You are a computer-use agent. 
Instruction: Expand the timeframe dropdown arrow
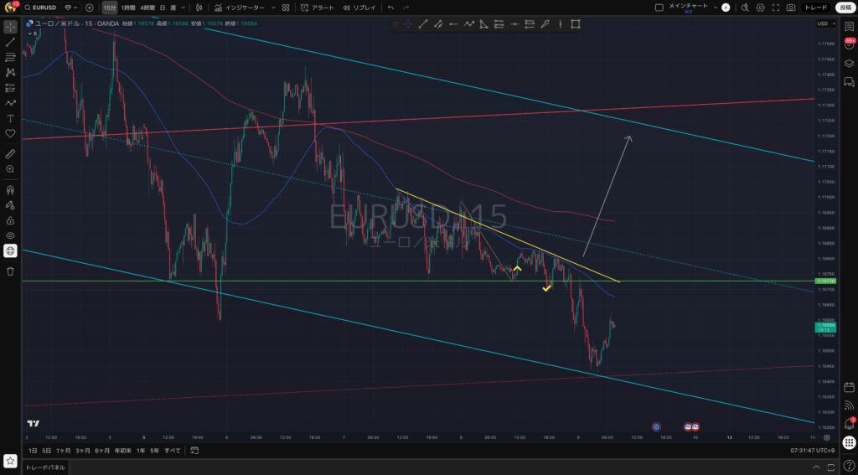183,8
